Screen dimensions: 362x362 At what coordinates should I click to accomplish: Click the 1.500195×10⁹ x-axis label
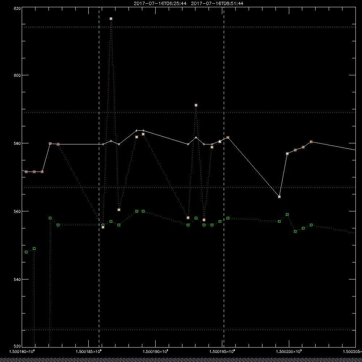click(x=222, y=352)
